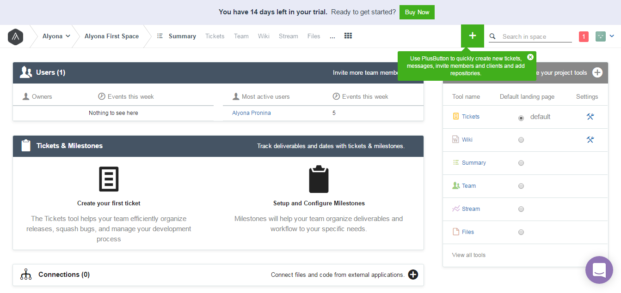
Task: Open Wiki tool settings wrench icon
Action: (x=590, y=140)
